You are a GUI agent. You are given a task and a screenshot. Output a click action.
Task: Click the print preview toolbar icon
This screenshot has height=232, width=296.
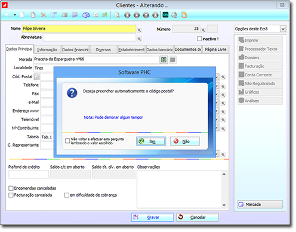pos(118,15)
